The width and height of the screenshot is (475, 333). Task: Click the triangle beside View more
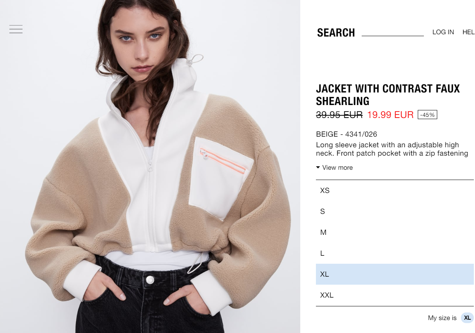click(x=318, y=167)
